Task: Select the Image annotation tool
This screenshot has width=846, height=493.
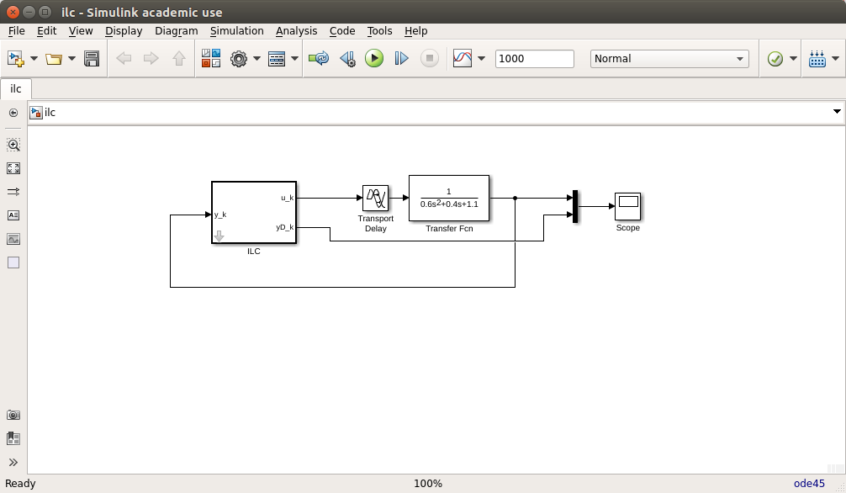Action: (x=13, y=239)
